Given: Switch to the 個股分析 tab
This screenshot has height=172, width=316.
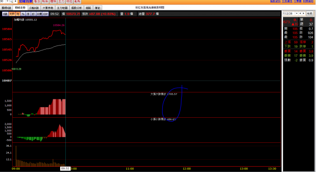Looking at the screenshot, I should click(76, 8).
